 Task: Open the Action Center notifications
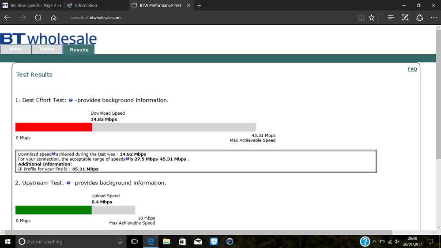click(430, 241)
